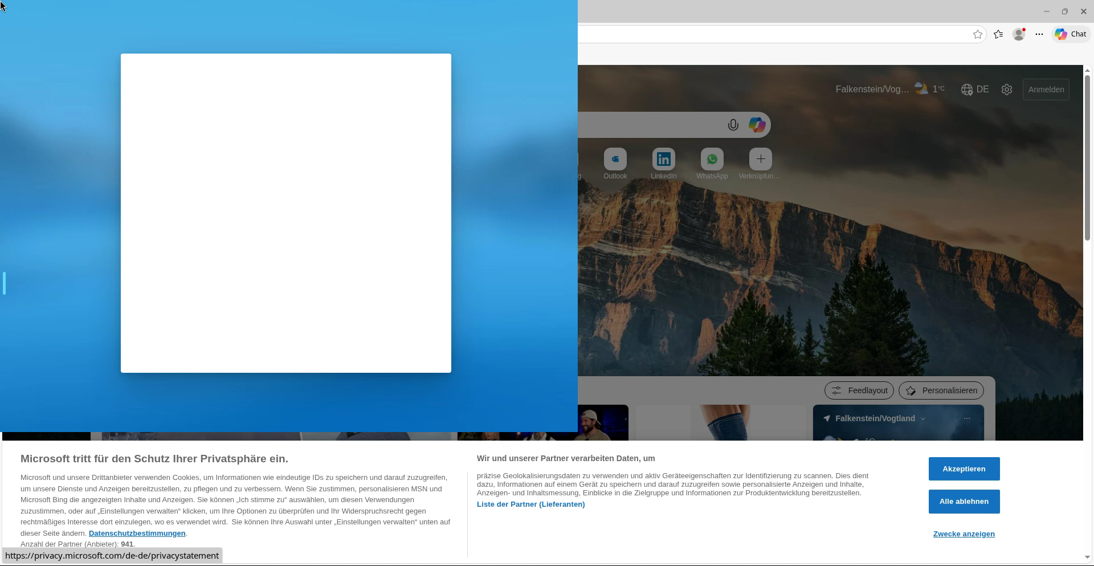Open the WhatsApp shortcut
1094x566 pixels.
(x=712, y=160)
